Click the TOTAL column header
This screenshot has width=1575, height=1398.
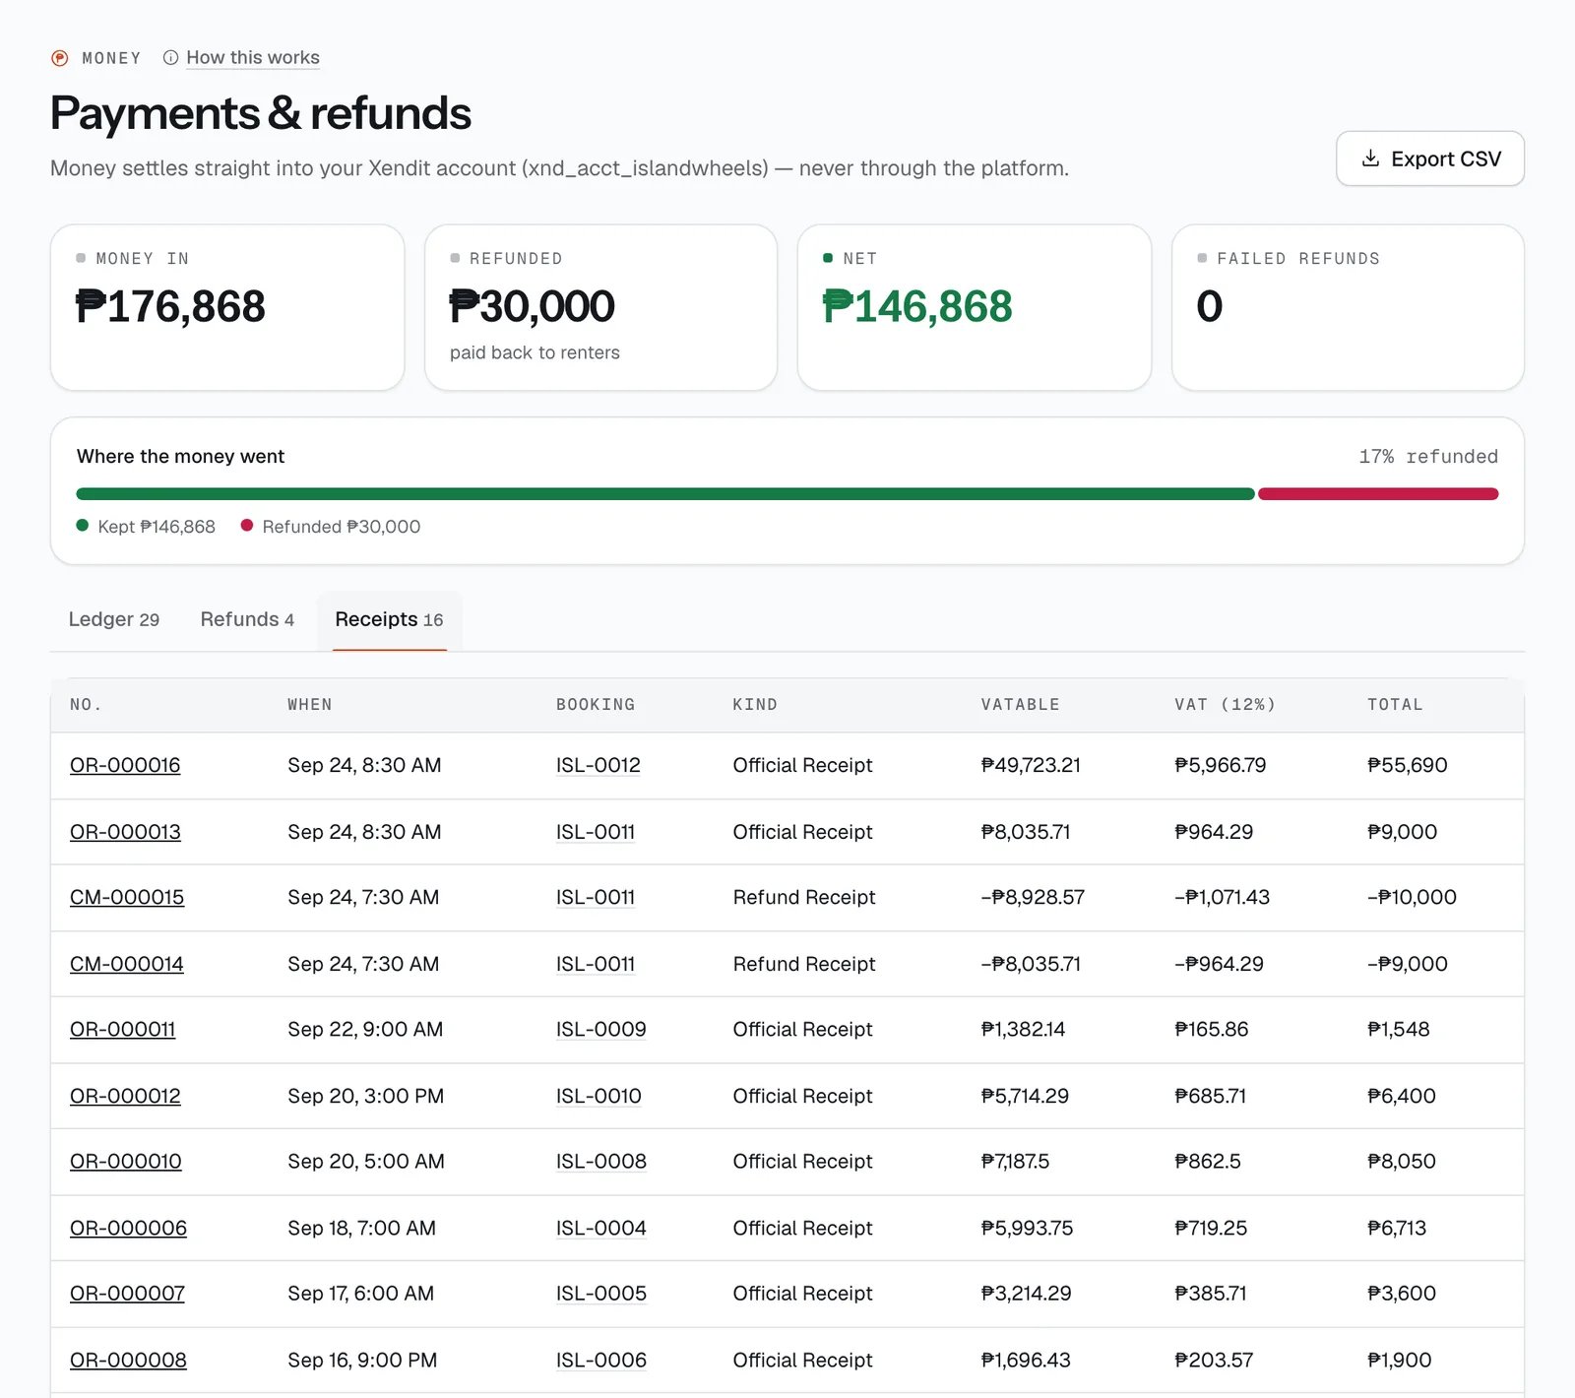click(1395, 705)
